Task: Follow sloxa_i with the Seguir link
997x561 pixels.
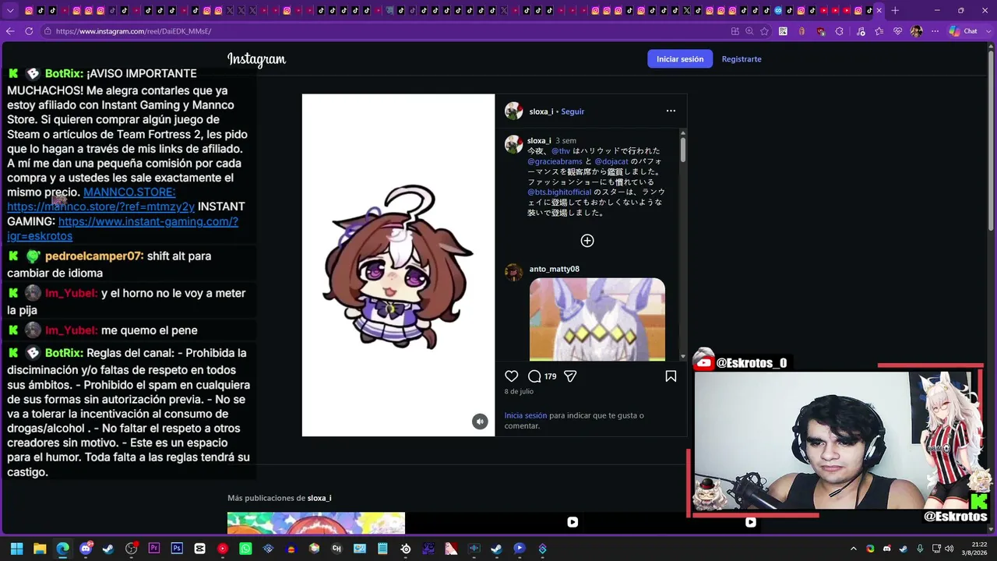Action: click(x=572, y=111)
